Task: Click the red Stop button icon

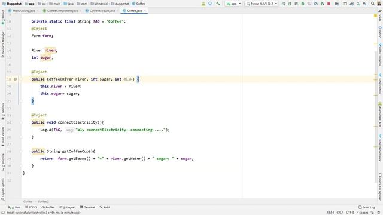Action: coord(329,4)
